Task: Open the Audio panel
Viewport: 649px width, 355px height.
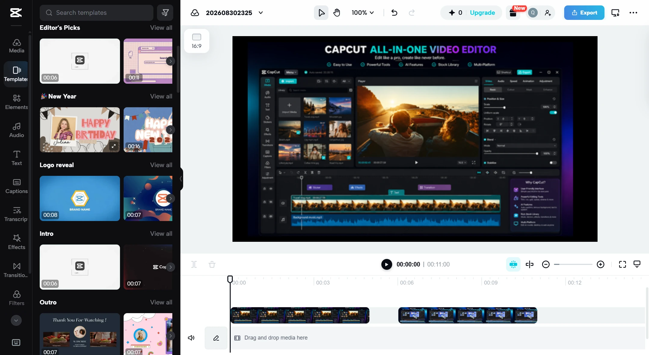Action: tap(17, 130)
